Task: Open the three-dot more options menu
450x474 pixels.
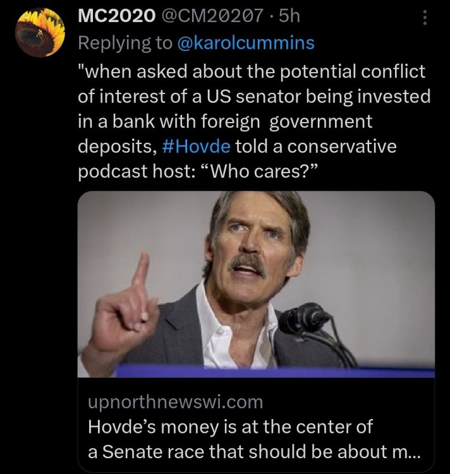Action: 425,20
